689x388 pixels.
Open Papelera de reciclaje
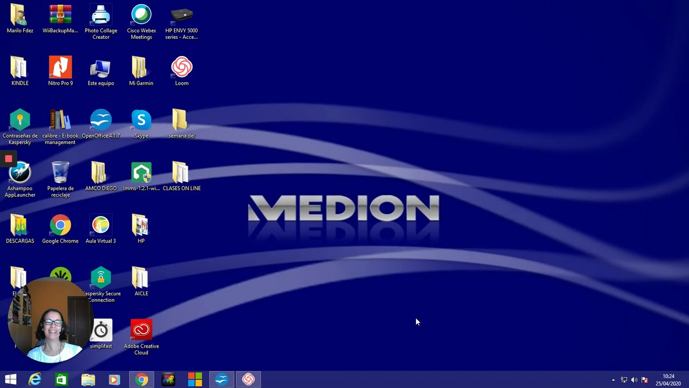point(60,180)
